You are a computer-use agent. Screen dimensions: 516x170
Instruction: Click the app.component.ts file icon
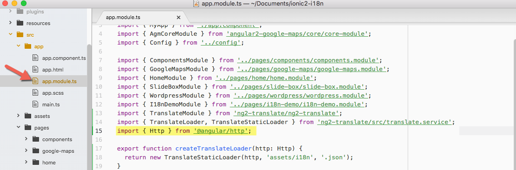point(35,58)
